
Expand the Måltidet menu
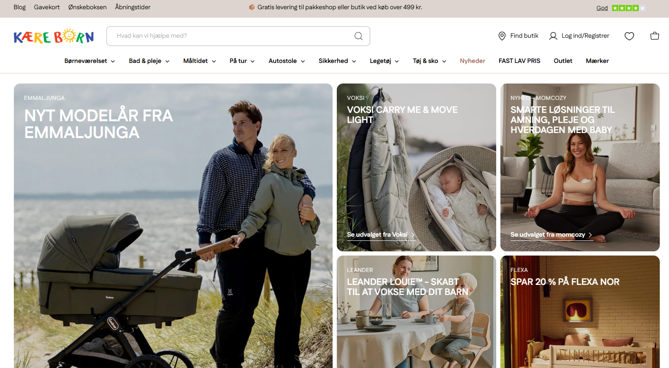[200, 61]
